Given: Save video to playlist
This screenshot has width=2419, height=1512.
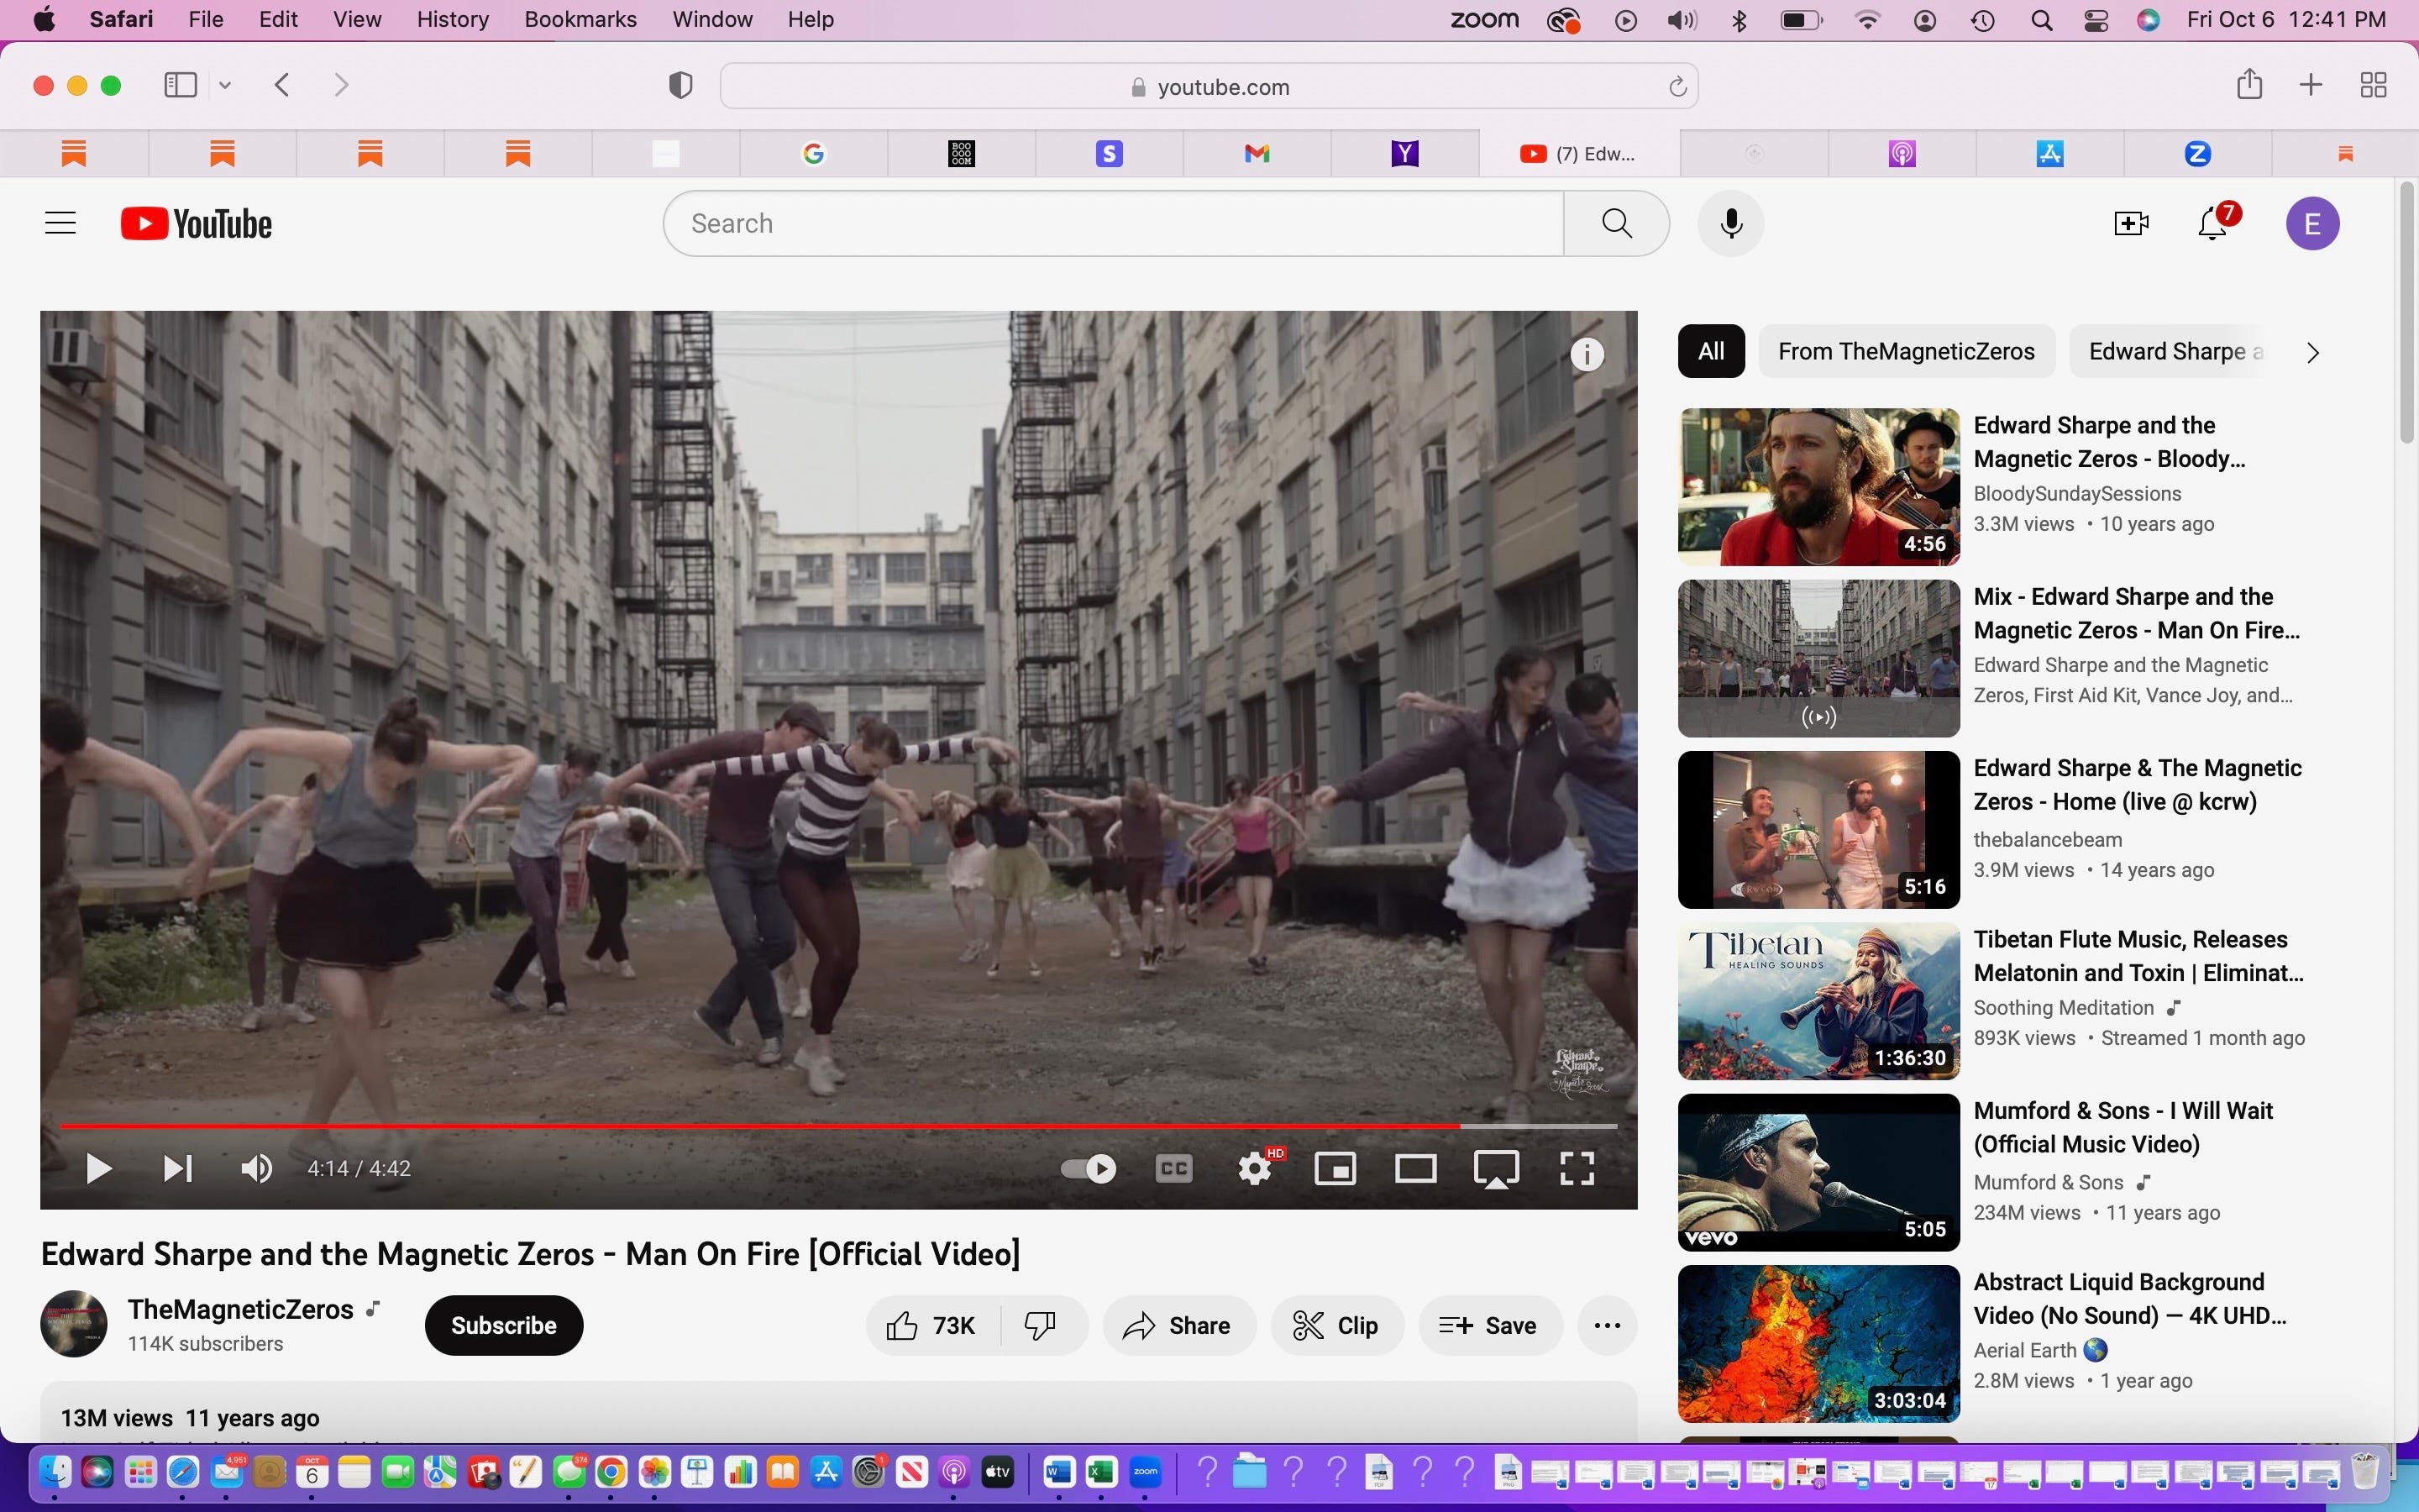Looking at the screenshot, I should click(1489, 1325).
